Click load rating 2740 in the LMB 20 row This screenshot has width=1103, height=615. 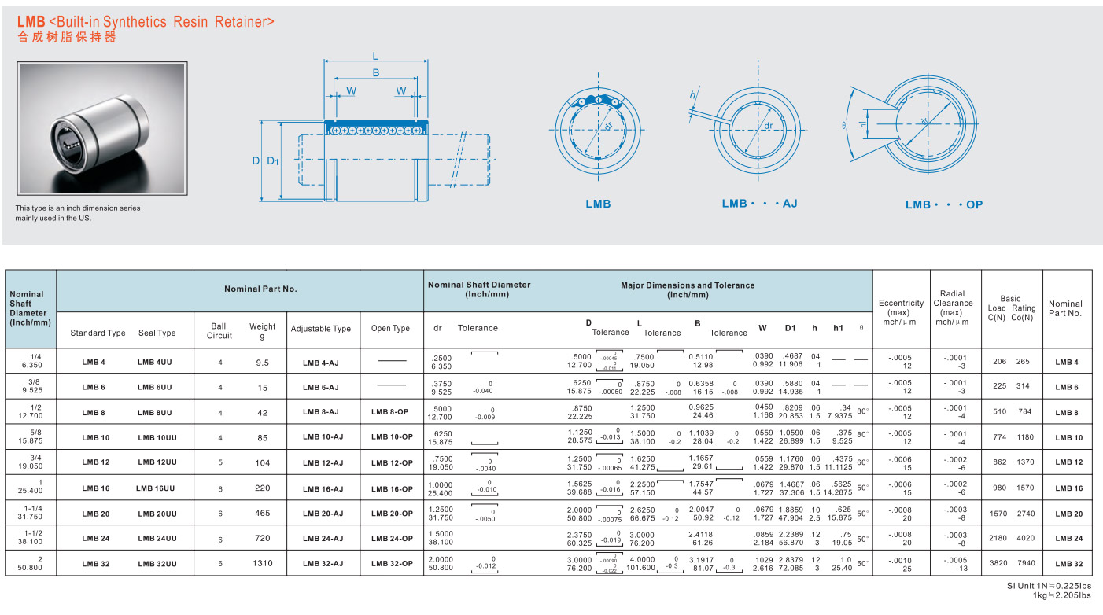point(1025,514)
